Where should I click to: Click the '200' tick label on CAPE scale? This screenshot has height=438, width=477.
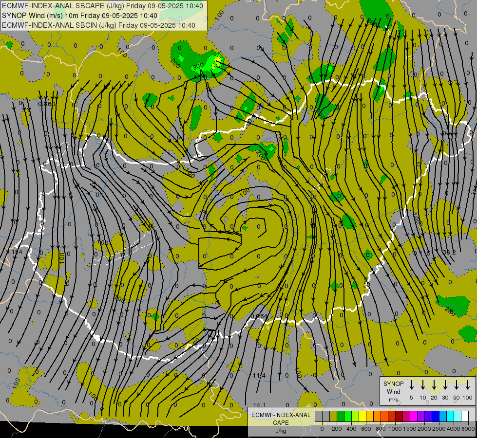point(337,429)
